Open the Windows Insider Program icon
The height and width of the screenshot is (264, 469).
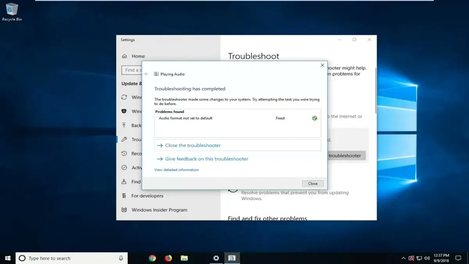click(125, 210)
